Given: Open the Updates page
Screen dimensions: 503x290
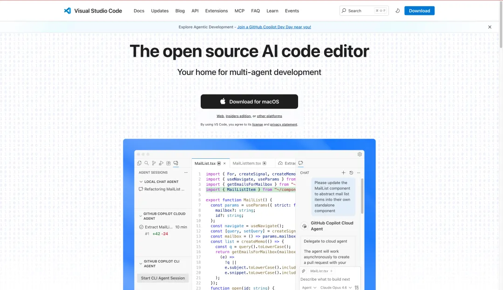Looking at the screenshot, I should pyautogui.click(x=160, y=11).
